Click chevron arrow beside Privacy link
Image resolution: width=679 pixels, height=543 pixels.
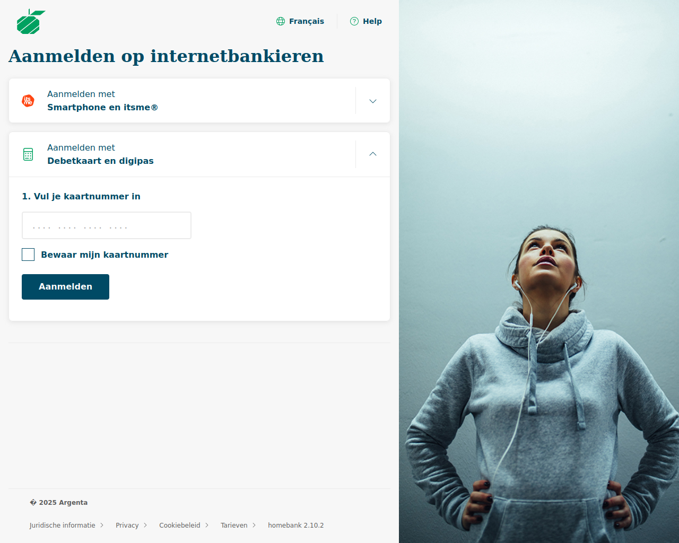click(145, 526)
